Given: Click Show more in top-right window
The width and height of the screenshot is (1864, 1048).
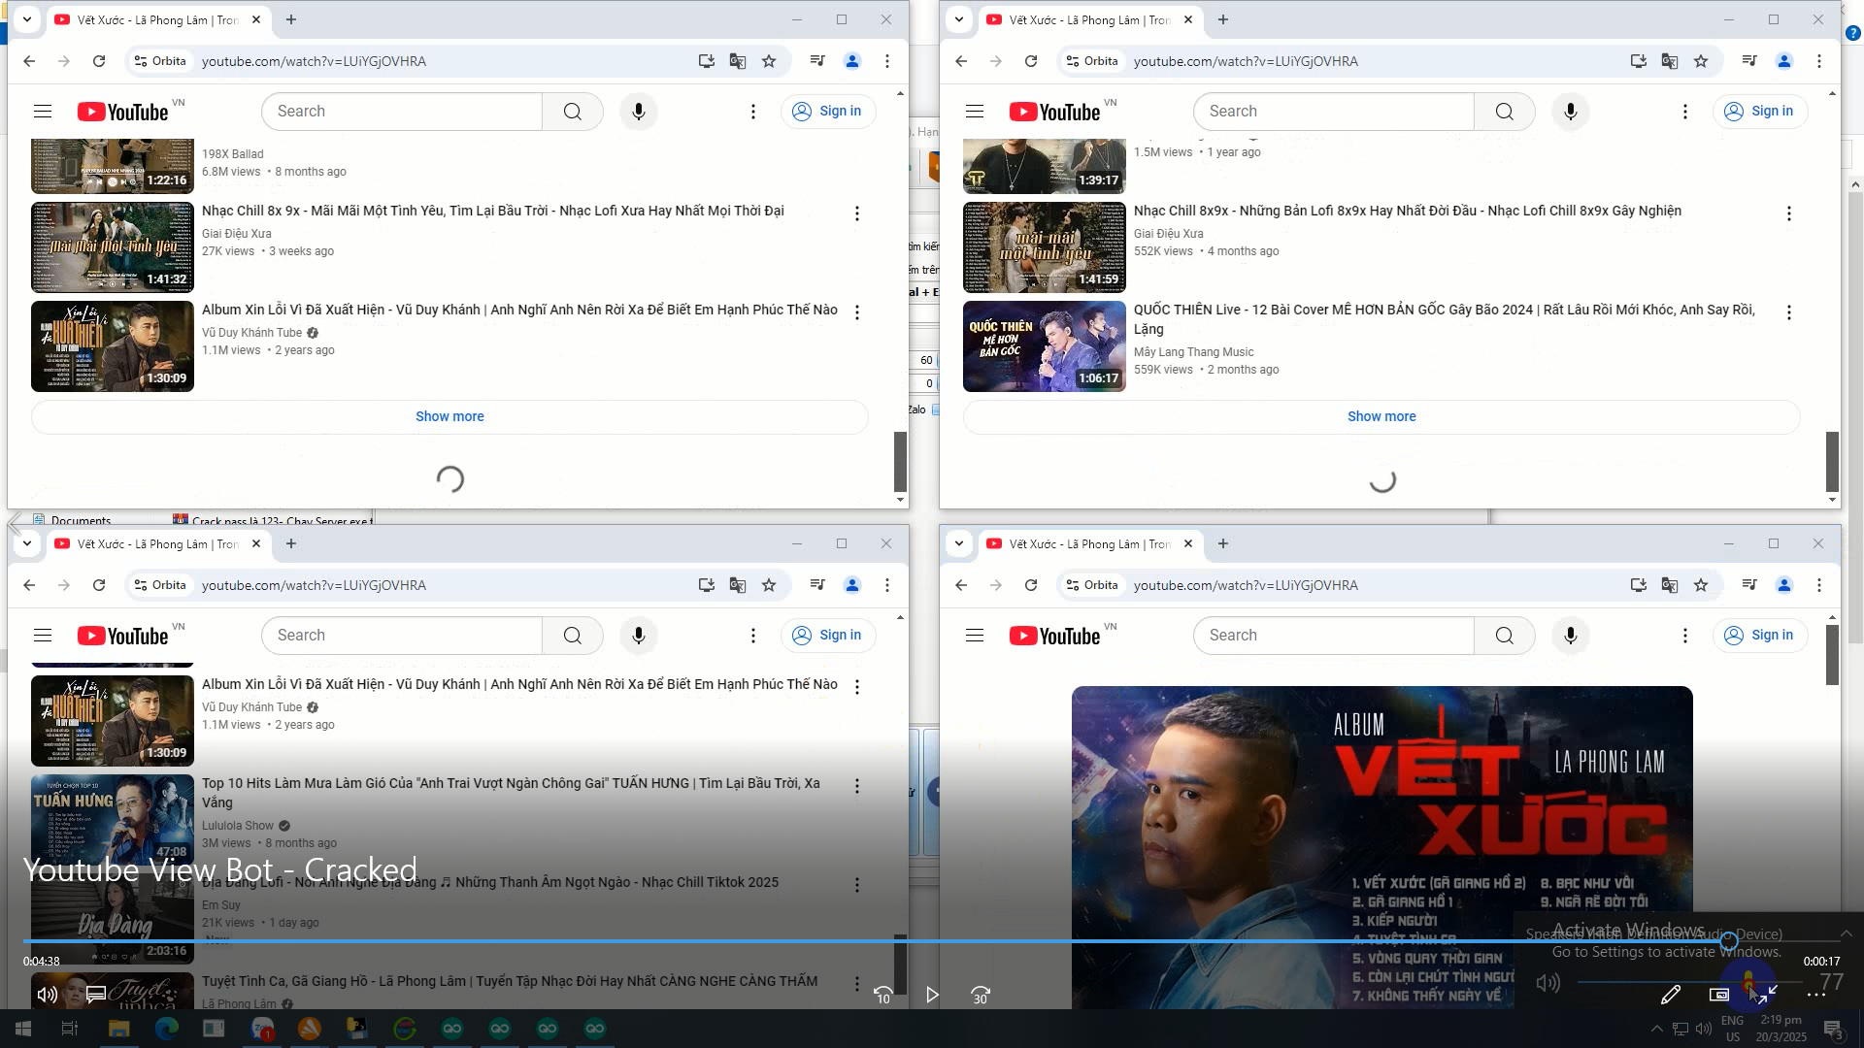Looking at the screenshot, I should tap(1381, 416).
